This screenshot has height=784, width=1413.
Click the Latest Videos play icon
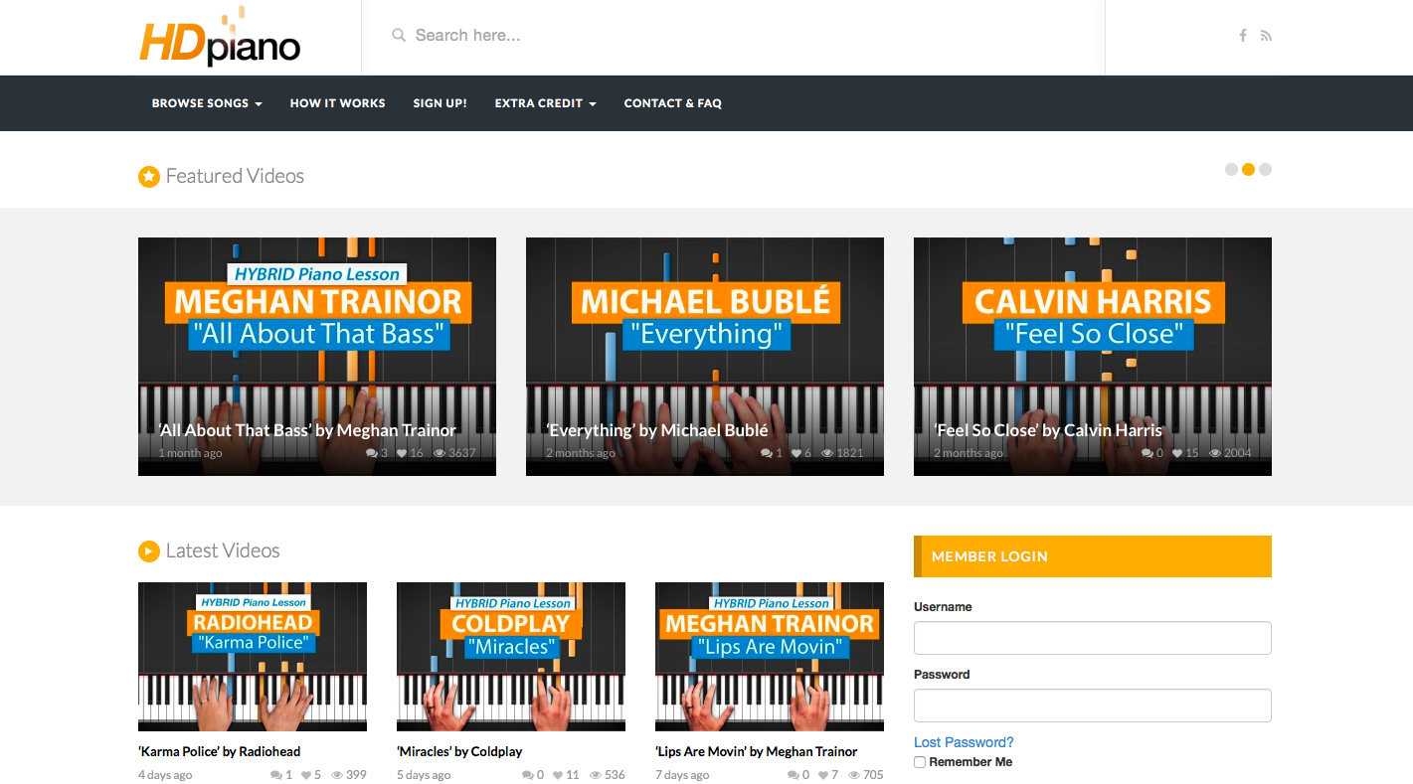[x=149, y=551]
